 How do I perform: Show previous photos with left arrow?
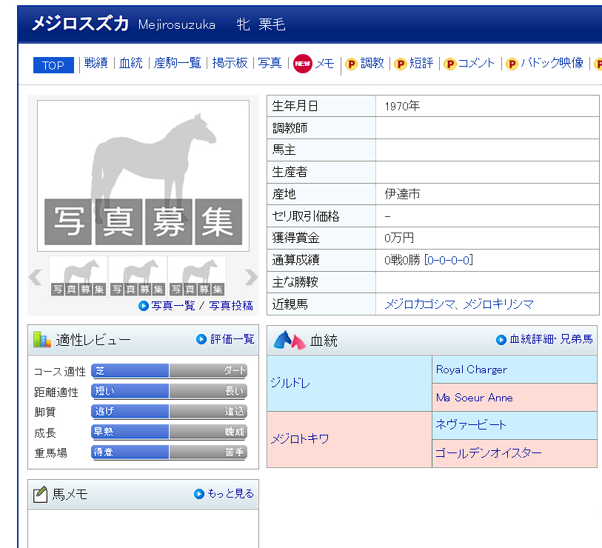click(x=35, y=277)
